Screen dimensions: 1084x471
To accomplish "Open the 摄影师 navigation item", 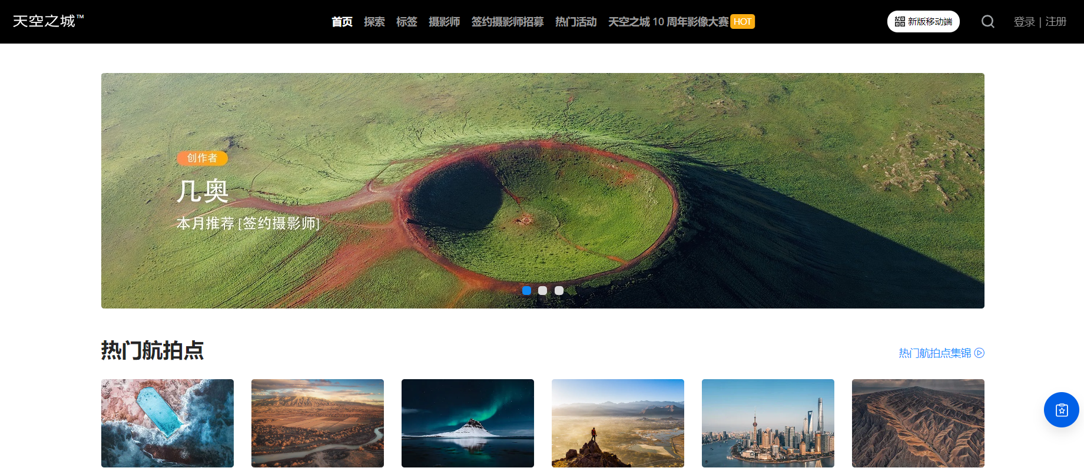I will [x=444, y=22].
